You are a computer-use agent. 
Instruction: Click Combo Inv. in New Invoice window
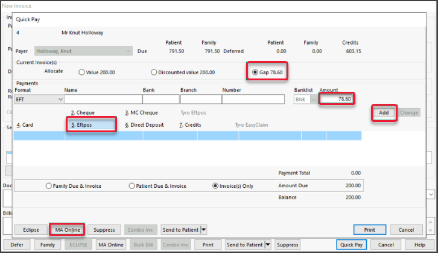click(x=176, y=245)
